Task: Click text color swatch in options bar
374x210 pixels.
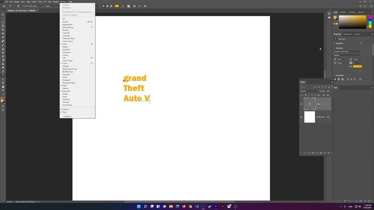Action: click(117, 6)
